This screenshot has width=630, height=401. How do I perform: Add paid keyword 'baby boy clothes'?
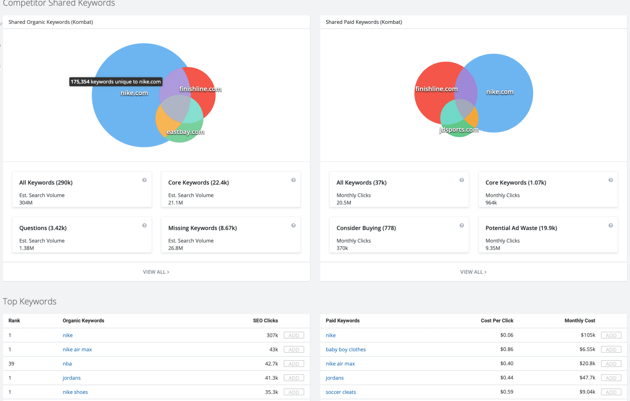point(611,350)
